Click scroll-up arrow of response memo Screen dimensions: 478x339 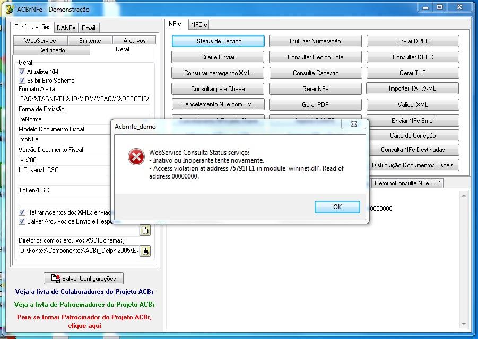click(x=464, y=195)
